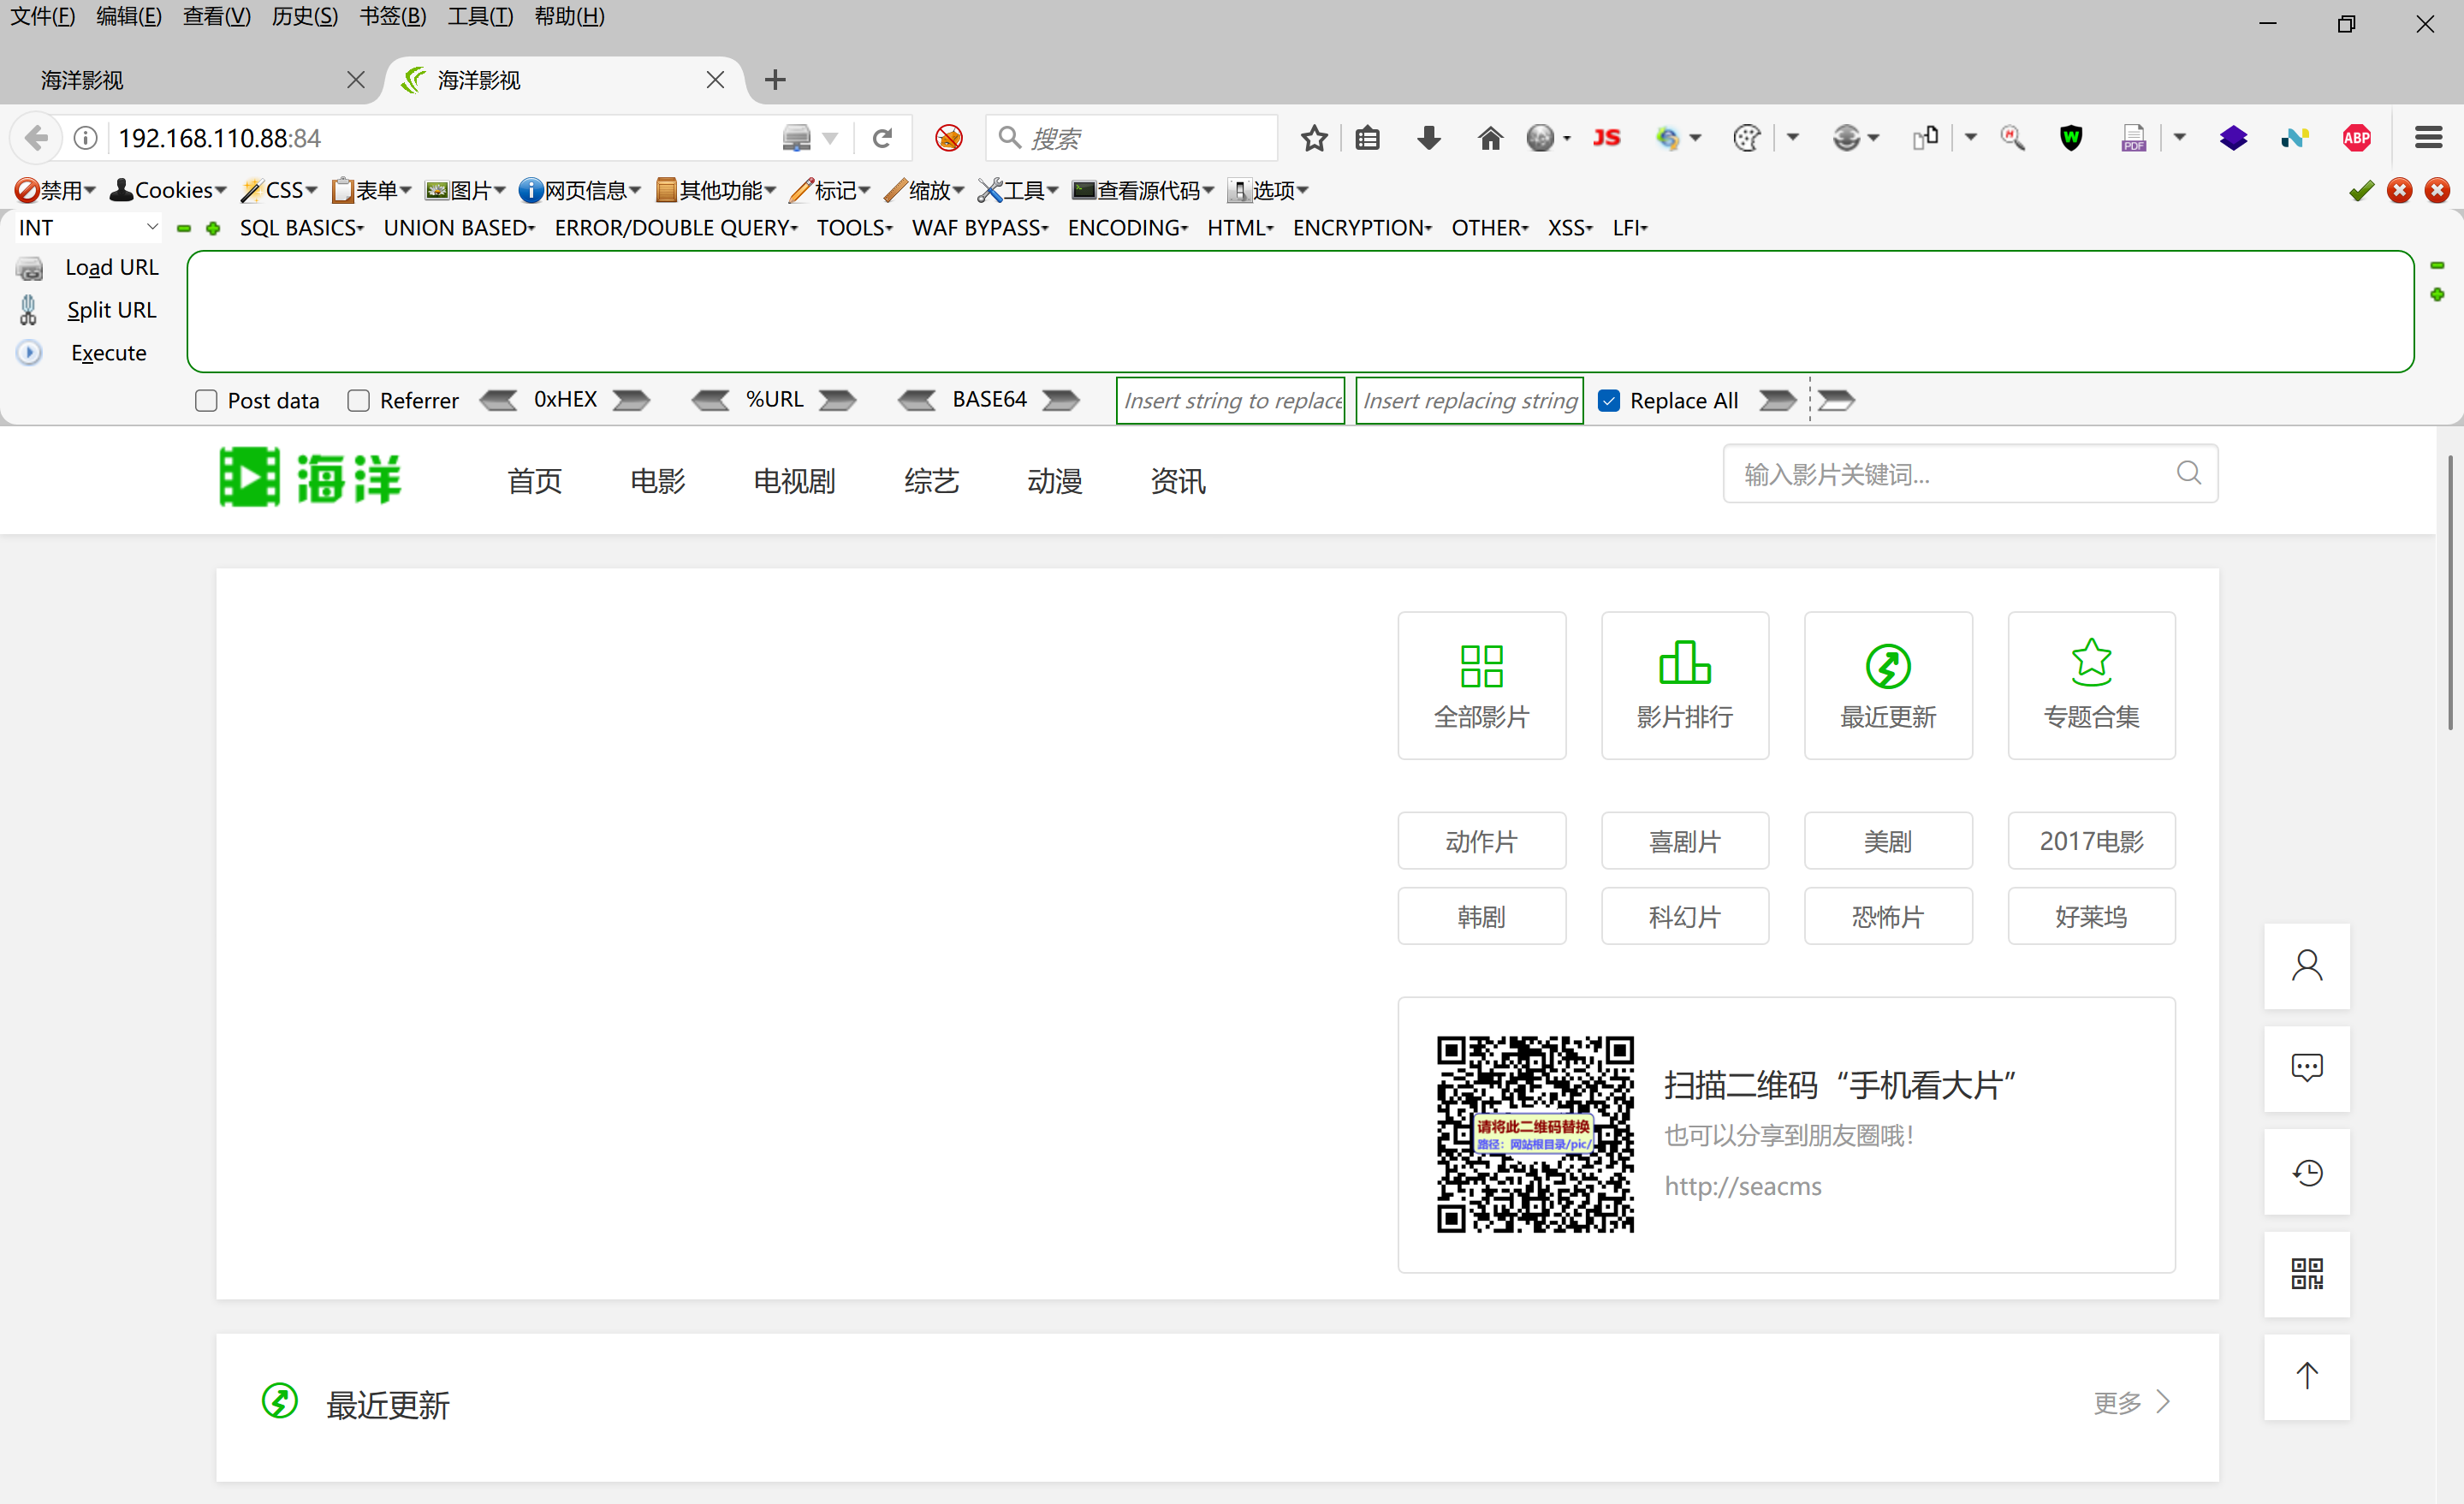Uncheck the Replace All checkbox

pyautogui.click(x=1609, y=401)
